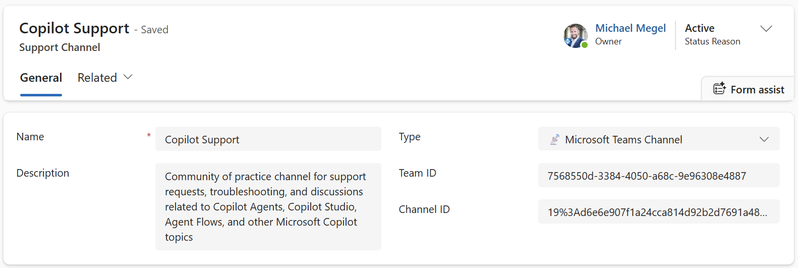Click the Copilot Support record title
Image resolution: width=798 pixels, height=268 pixels.
[74, 28]
